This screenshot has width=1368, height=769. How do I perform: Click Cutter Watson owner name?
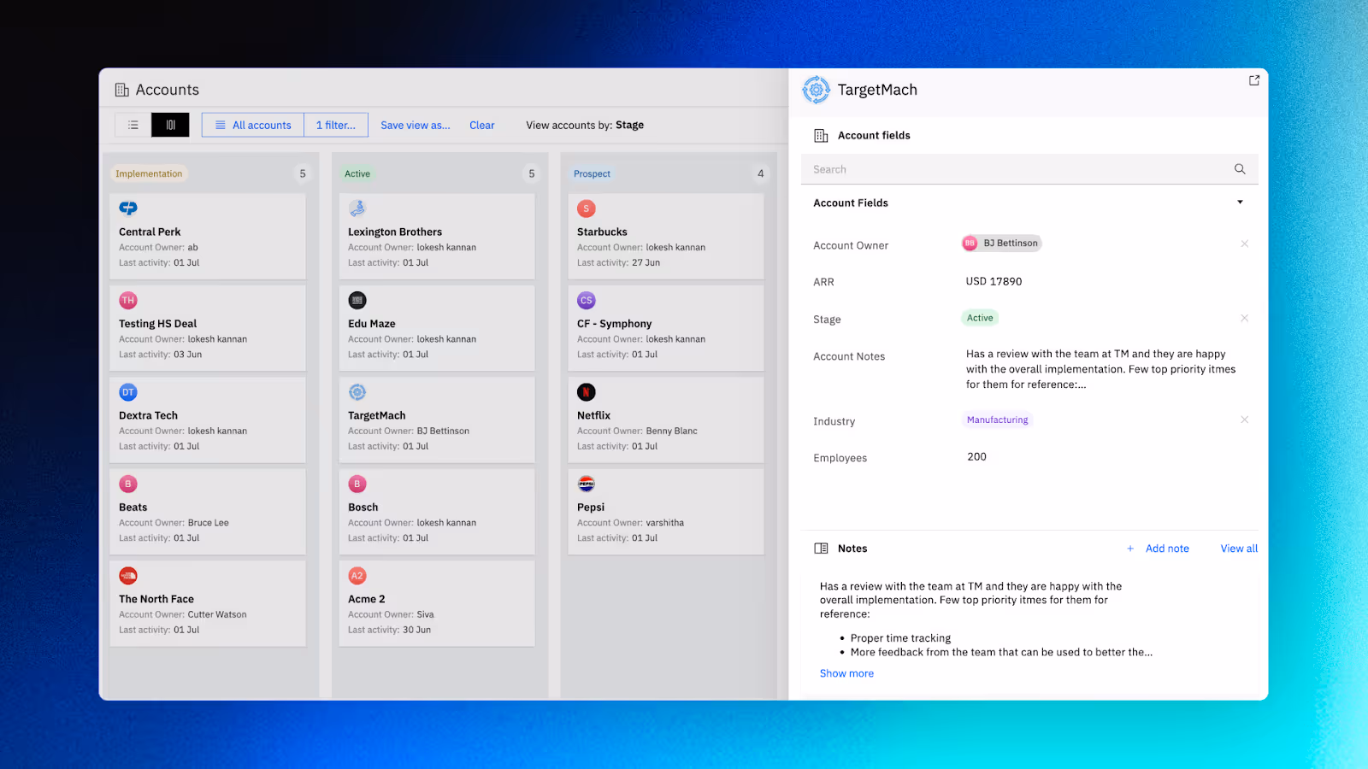(x=217, y=615)
